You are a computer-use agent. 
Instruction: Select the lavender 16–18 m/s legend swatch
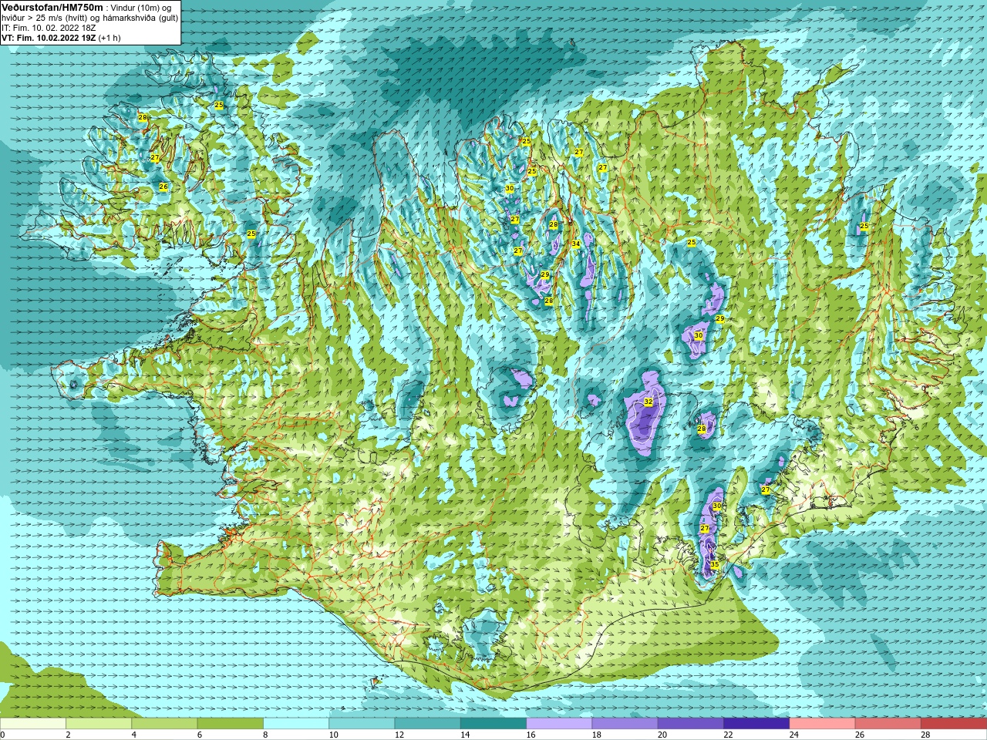559,724
